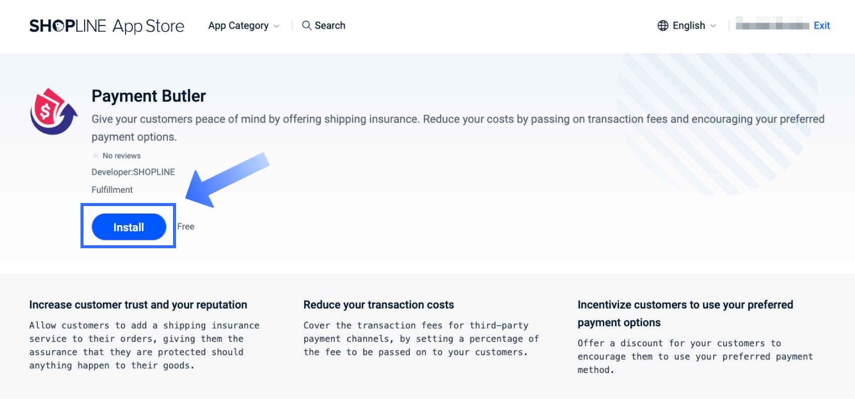This screenshot has width=855, height=399.
Task: Click the blurred account name
Action: [x=772, y=25]
